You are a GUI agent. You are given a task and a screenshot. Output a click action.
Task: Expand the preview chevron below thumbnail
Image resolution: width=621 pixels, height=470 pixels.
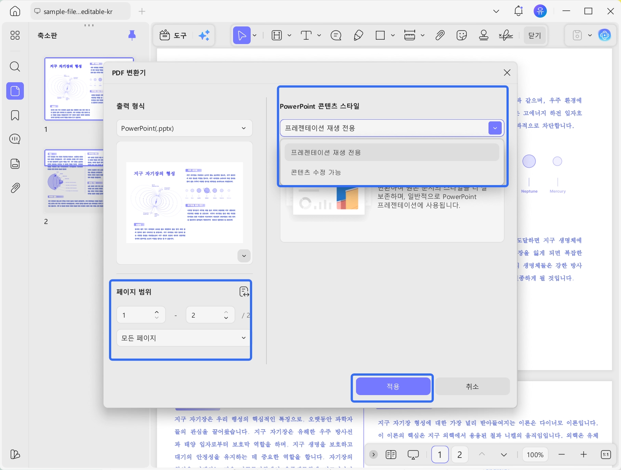pyautogui.click(x=244, y=256)
